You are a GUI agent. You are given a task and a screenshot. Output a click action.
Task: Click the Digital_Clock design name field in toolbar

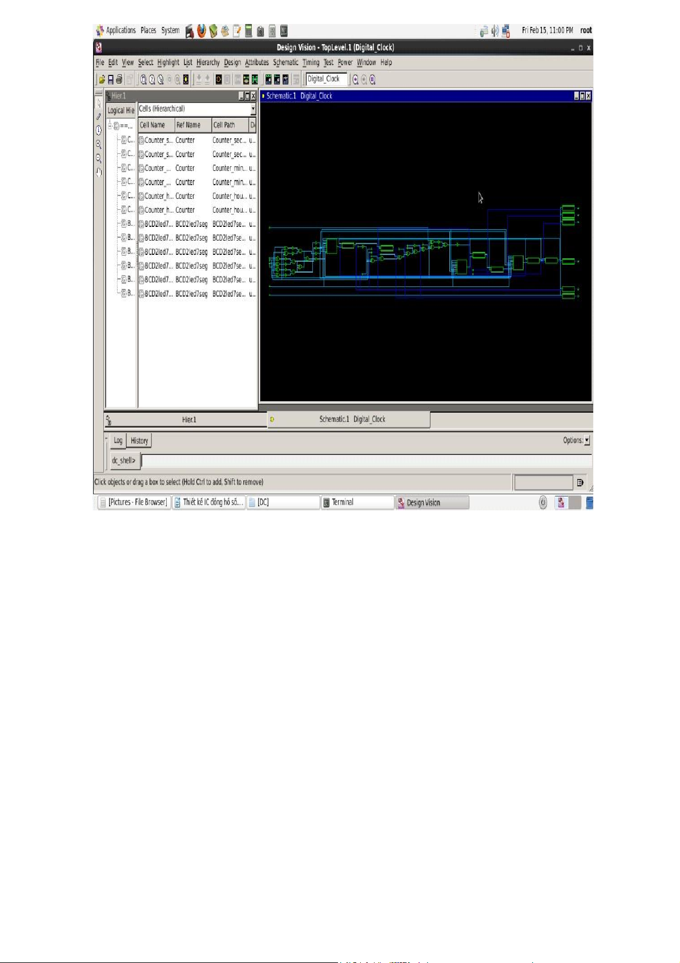point(326,79)
